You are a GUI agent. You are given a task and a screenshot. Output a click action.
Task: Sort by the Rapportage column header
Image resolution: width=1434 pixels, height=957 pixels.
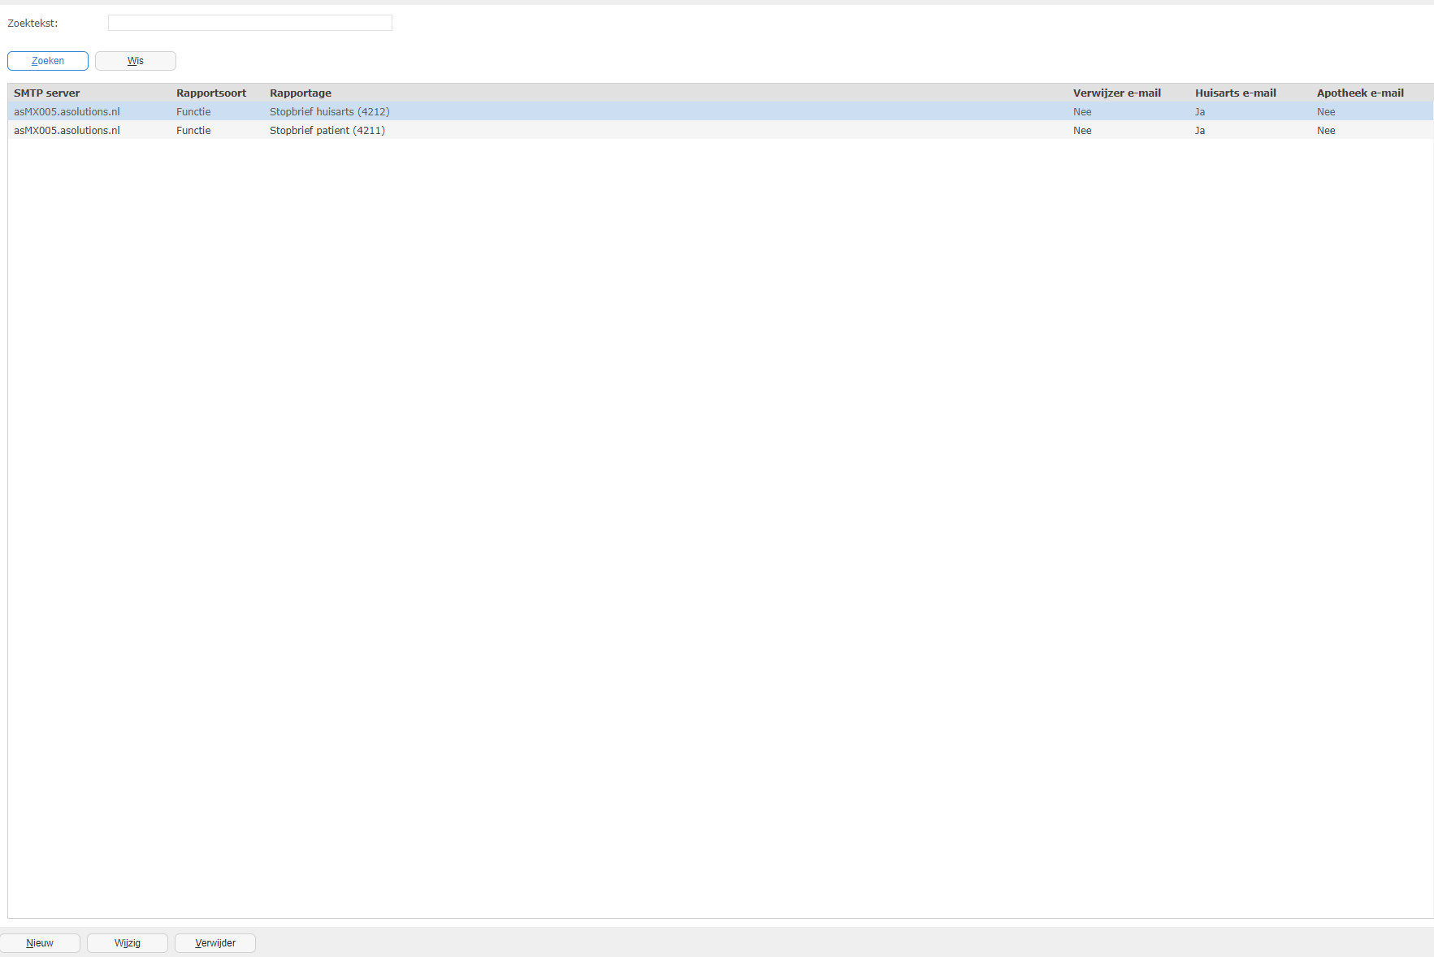click(301, 93)
